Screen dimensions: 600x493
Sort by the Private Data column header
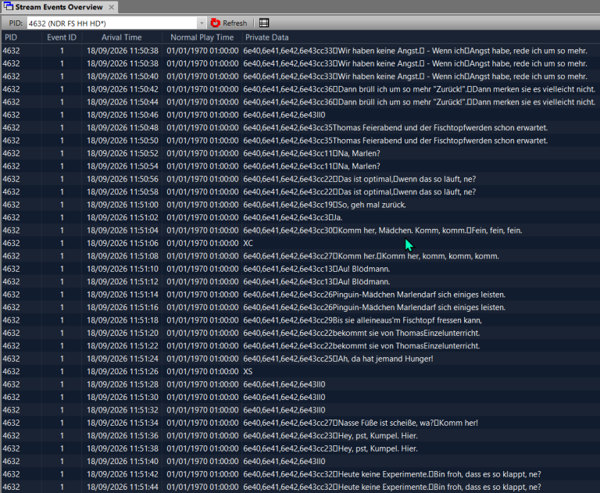267,38
